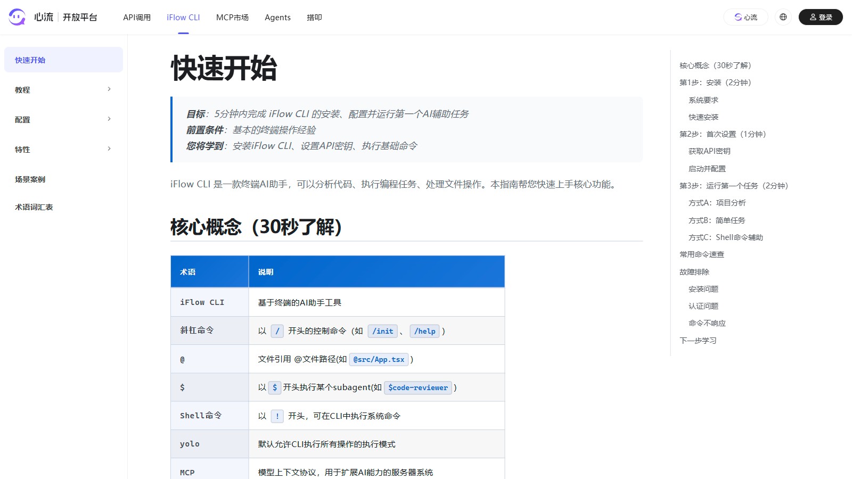852x479 pixels.
Task: Open the 搭叩 navigation item
Action: [314, 17]
